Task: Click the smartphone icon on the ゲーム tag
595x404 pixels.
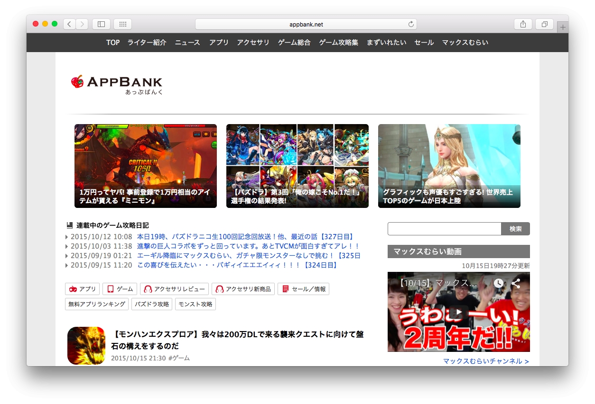Action: pyautogui.click(x=110, y=288)
